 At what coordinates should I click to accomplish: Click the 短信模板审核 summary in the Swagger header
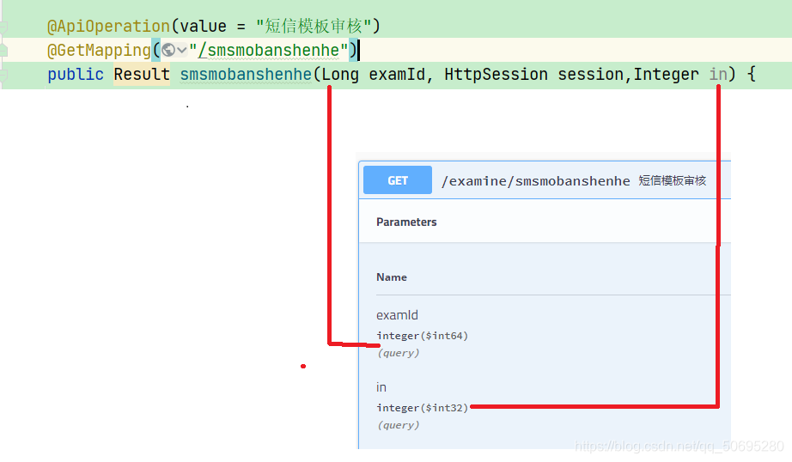coord(672,180)
